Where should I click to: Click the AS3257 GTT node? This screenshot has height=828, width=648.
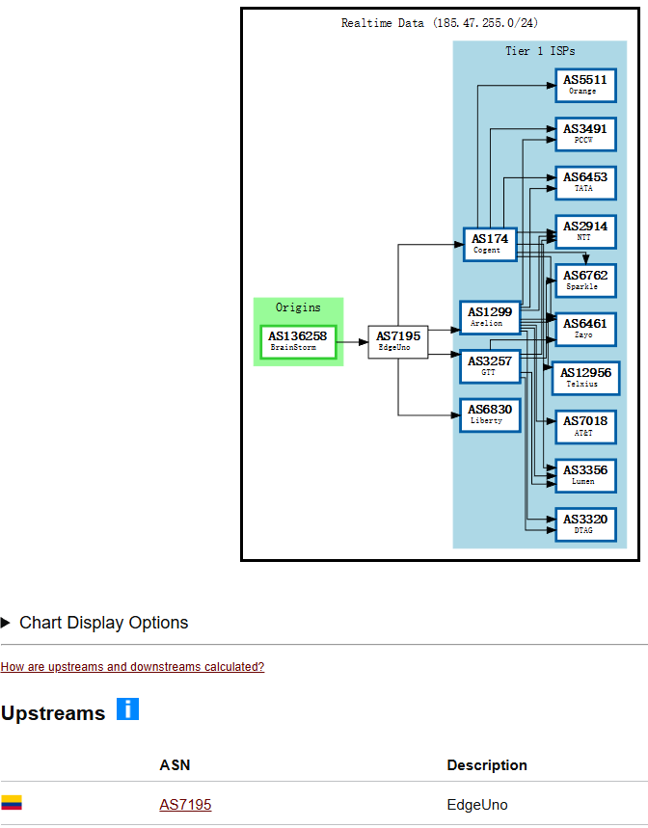[x=490, y=366]
